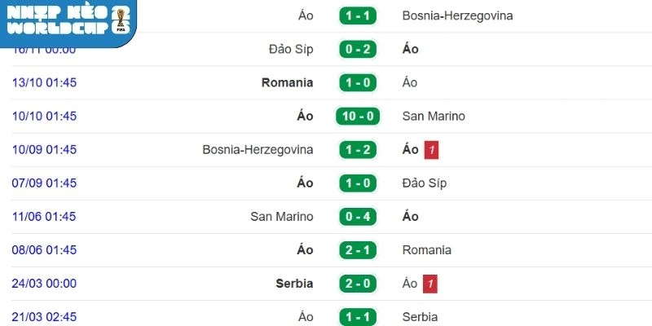The image size is (652, 326).
Task: Select the bold Romania home team name
Action: (287, 82)
